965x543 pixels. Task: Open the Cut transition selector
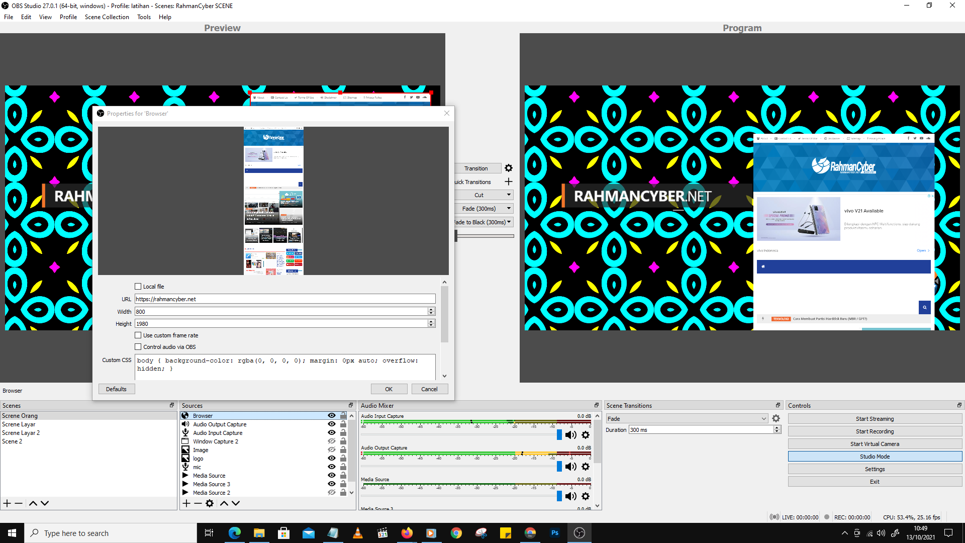[x=508, y=195]
